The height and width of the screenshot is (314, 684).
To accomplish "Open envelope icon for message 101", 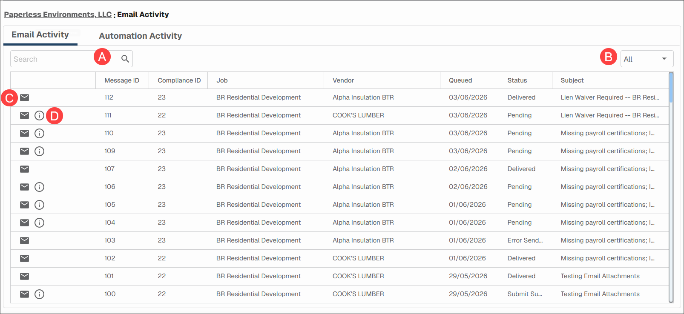I will point(25,276).
